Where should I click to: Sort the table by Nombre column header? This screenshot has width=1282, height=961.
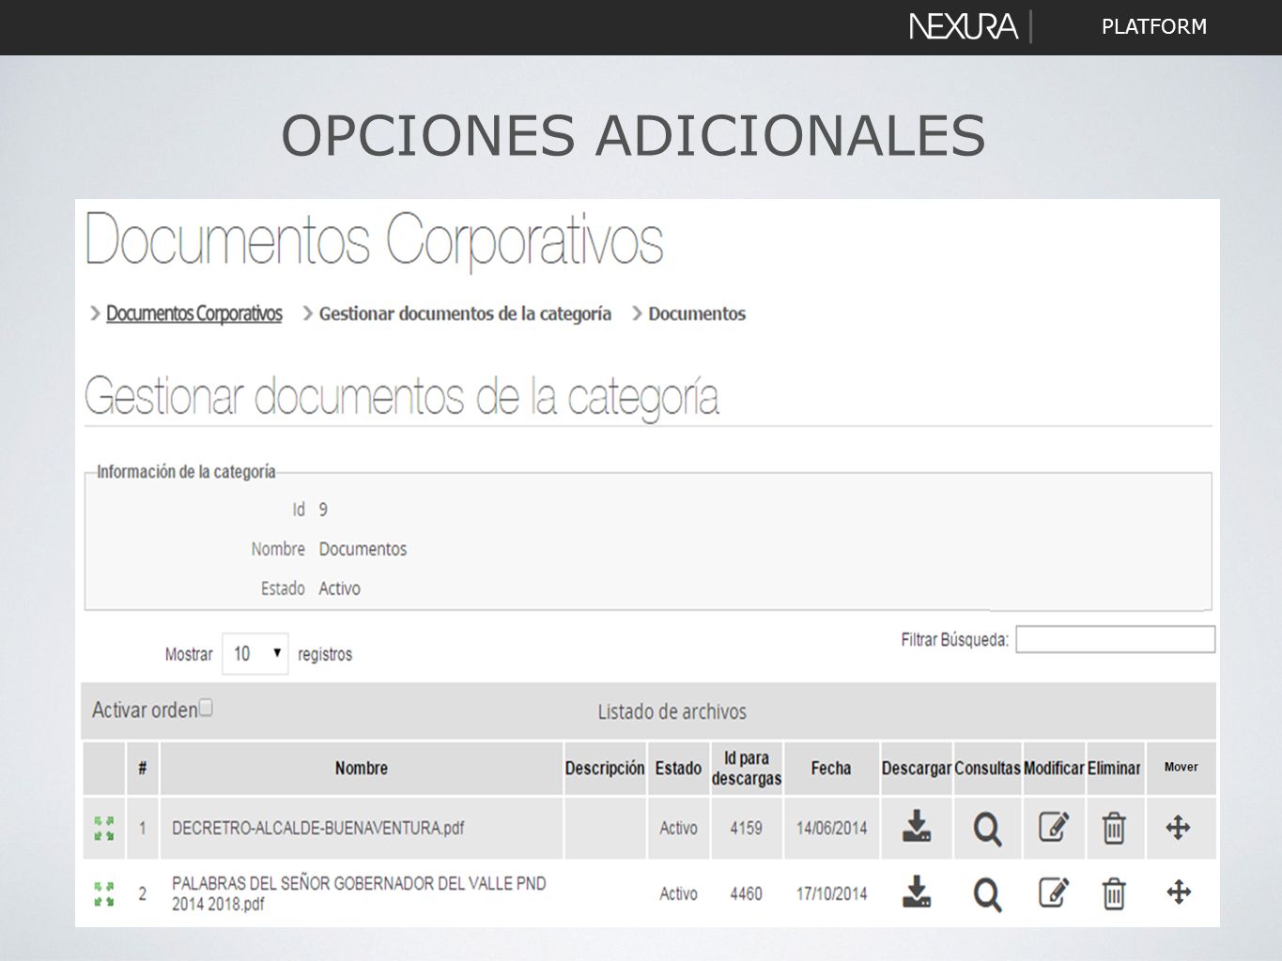pos(362,768)
